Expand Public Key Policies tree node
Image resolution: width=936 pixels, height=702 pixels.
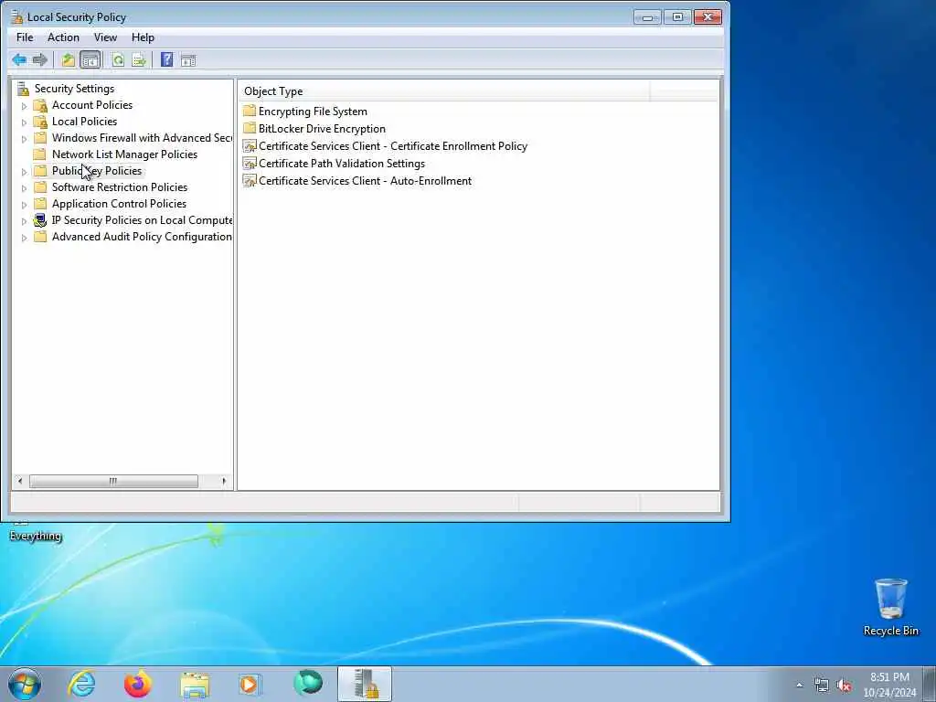click(24, 172)
